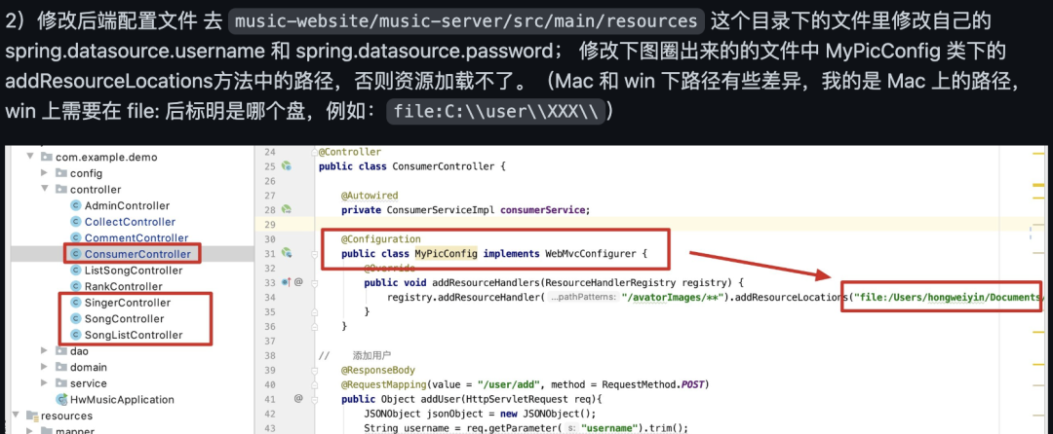Select the com.example.demo package name
The image size is (1053, 434).
pyautogui.click(x=106, y=158)
